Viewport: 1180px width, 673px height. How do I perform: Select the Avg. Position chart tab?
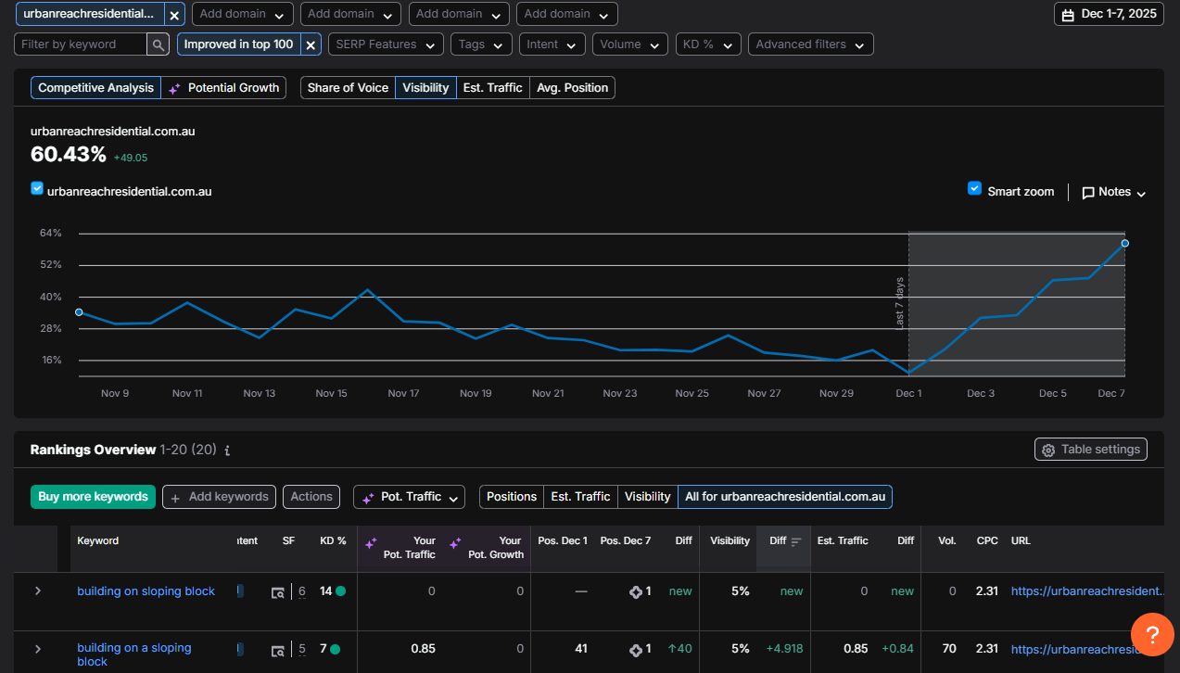pos(573,88)
